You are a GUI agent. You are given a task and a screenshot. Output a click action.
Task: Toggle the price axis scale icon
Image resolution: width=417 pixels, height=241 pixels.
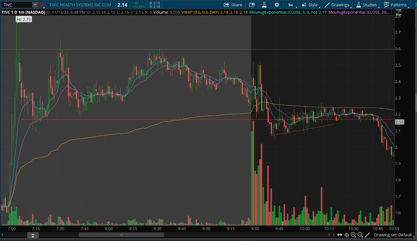[398, 12]
